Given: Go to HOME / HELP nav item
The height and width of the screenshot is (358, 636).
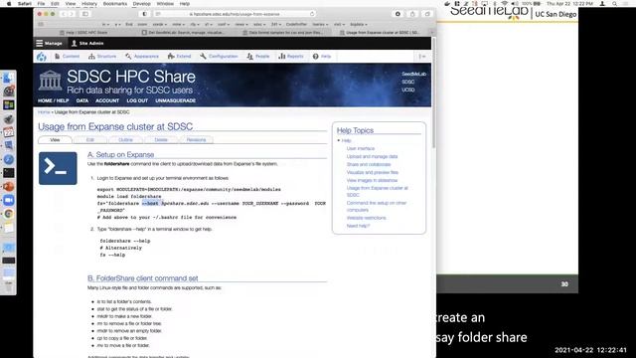Looking at the screenshot, I should 53,100.
